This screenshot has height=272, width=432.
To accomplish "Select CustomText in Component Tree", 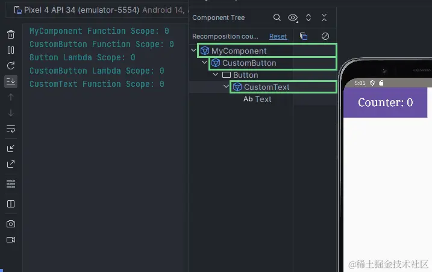I will click(x=266, y=87).
